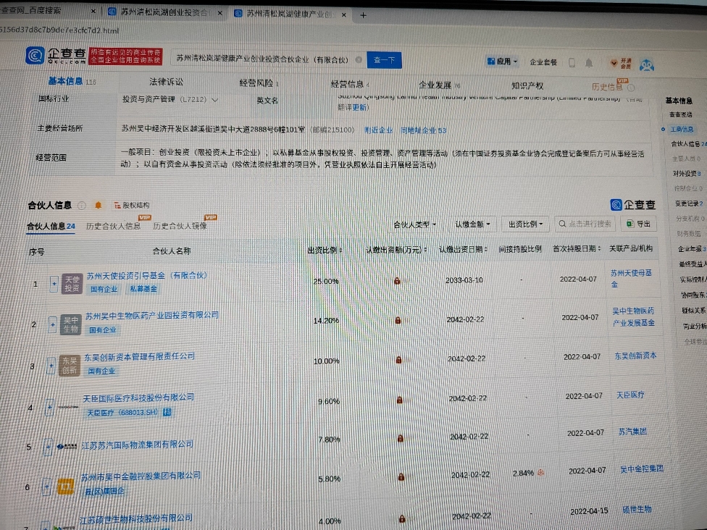The width and height of the screenshot is (707, 530).
Task: Expand row 2 苏州吴中生物医药 plus button
Action: pyautogui.click(x=53, y=324)
